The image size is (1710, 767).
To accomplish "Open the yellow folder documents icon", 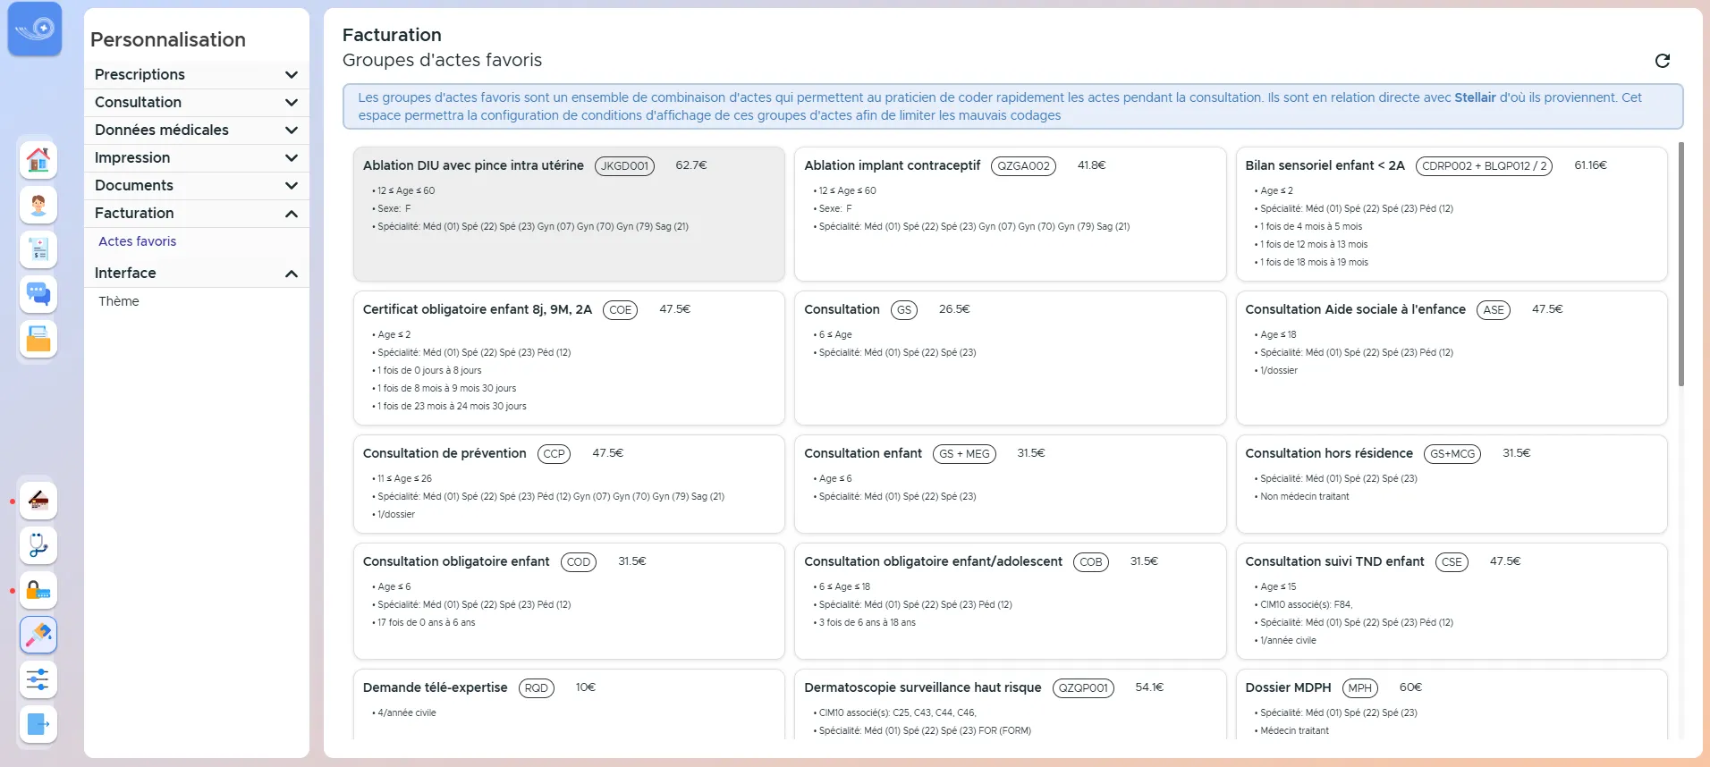I will [x=38, y=340].
